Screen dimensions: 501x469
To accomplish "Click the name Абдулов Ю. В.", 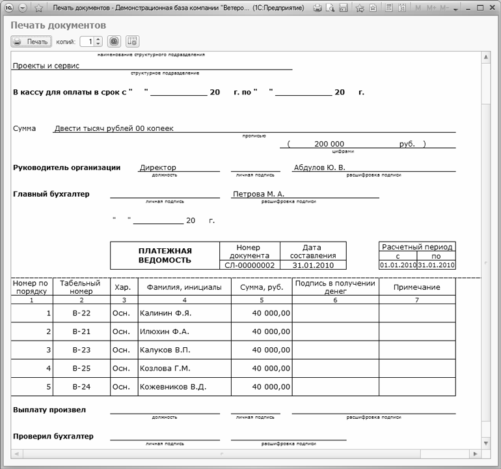I will (319, 167).
